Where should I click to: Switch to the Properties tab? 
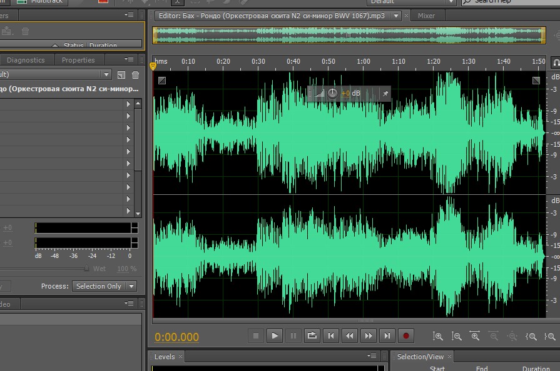click(x=78, y=60)
